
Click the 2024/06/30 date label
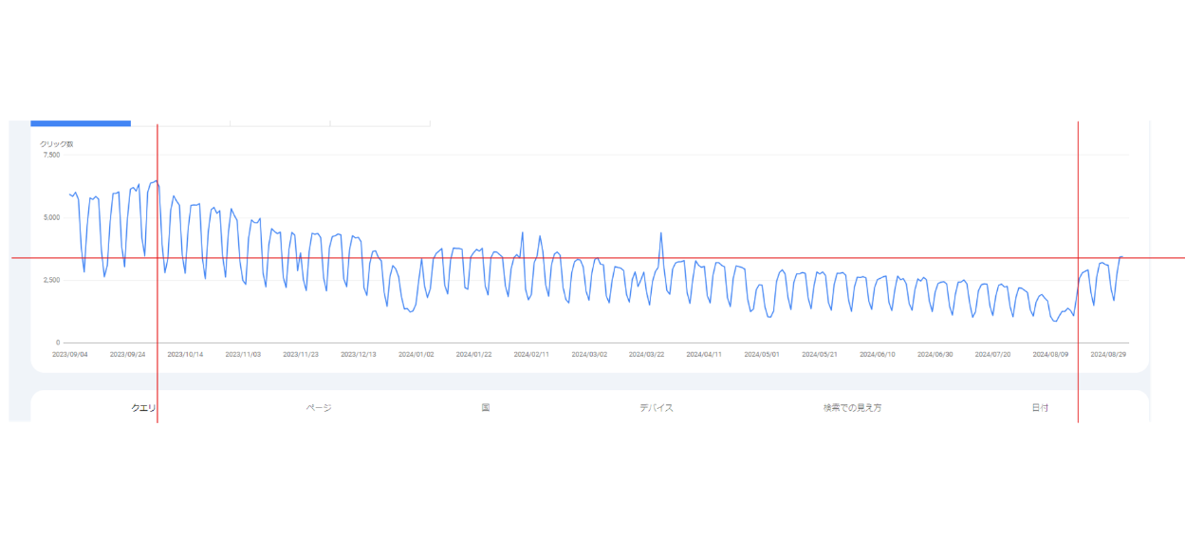click(935, 354)
